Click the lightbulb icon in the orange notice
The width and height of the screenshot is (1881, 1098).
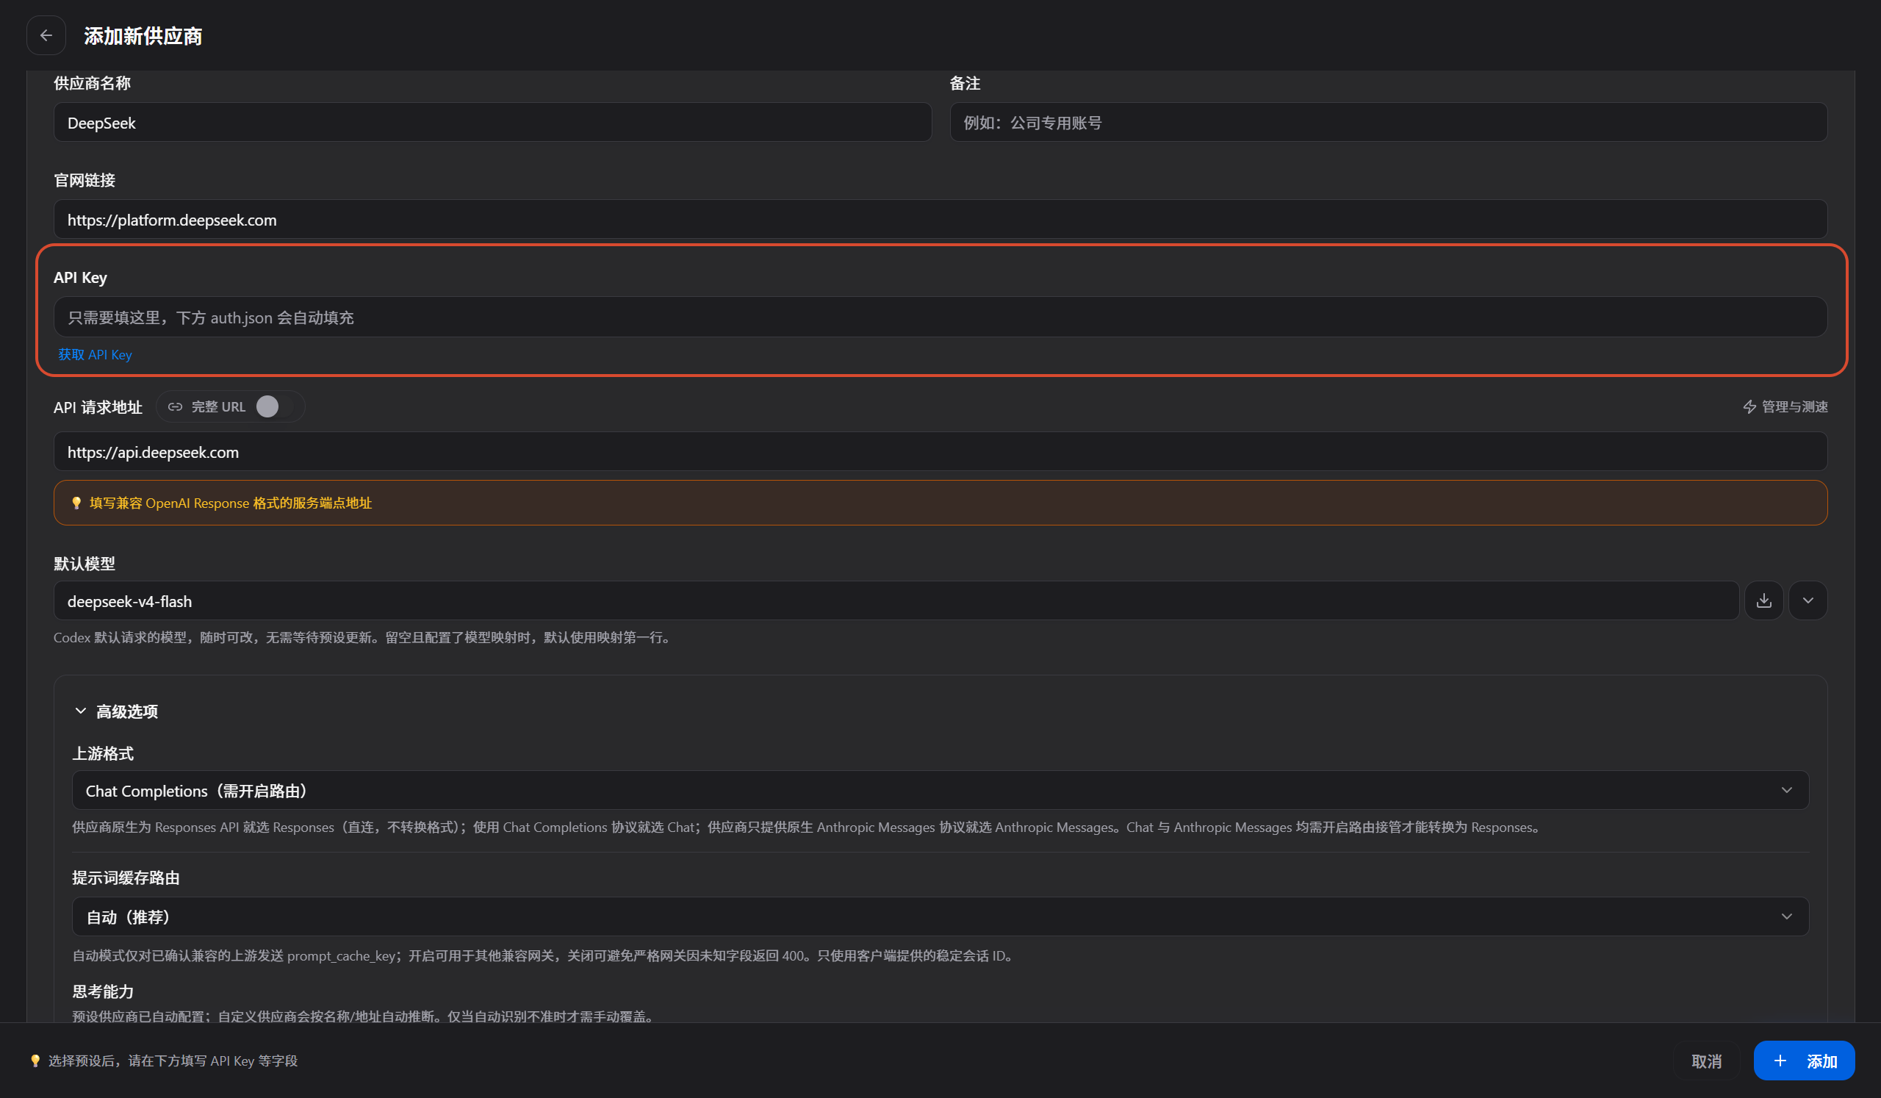[x=76, y=503]
